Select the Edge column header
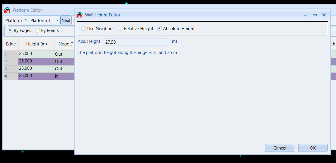The image size is (336, 163). tap(11, 44)
